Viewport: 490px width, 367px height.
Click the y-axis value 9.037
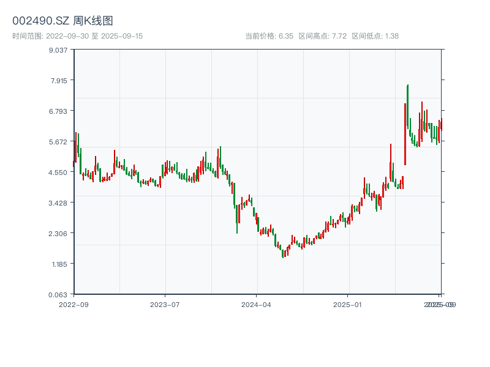coord(58,50)
